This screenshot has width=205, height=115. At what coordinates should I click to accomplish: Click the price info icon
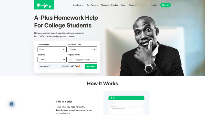pyautogui.click(x=49, y=66)
